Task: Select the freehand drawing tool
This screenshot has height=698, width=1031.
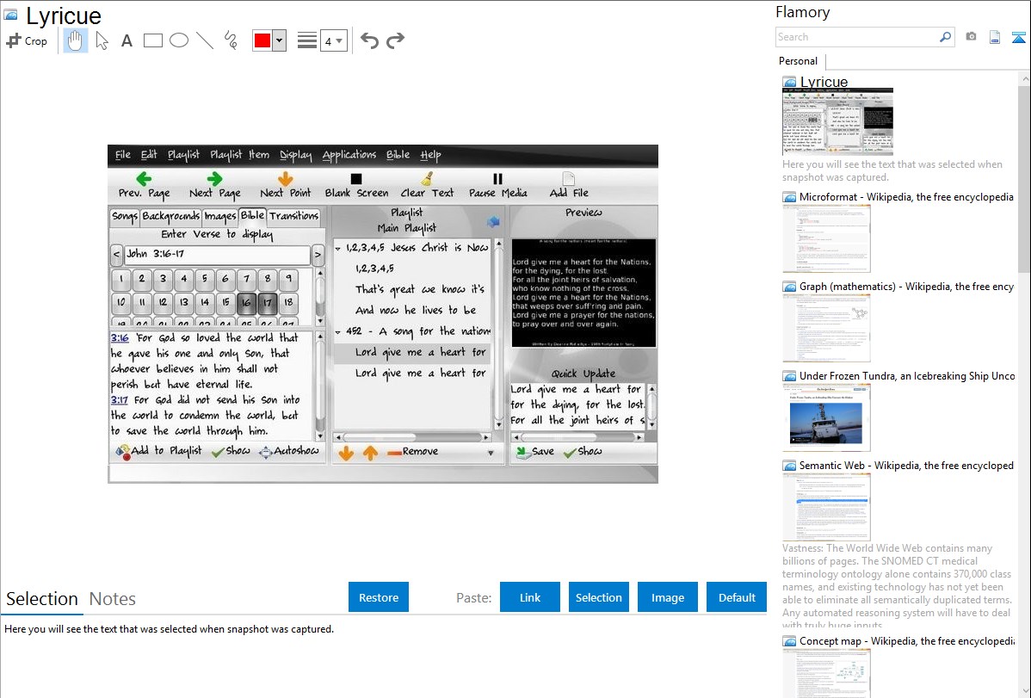Action: click(231, 40)
